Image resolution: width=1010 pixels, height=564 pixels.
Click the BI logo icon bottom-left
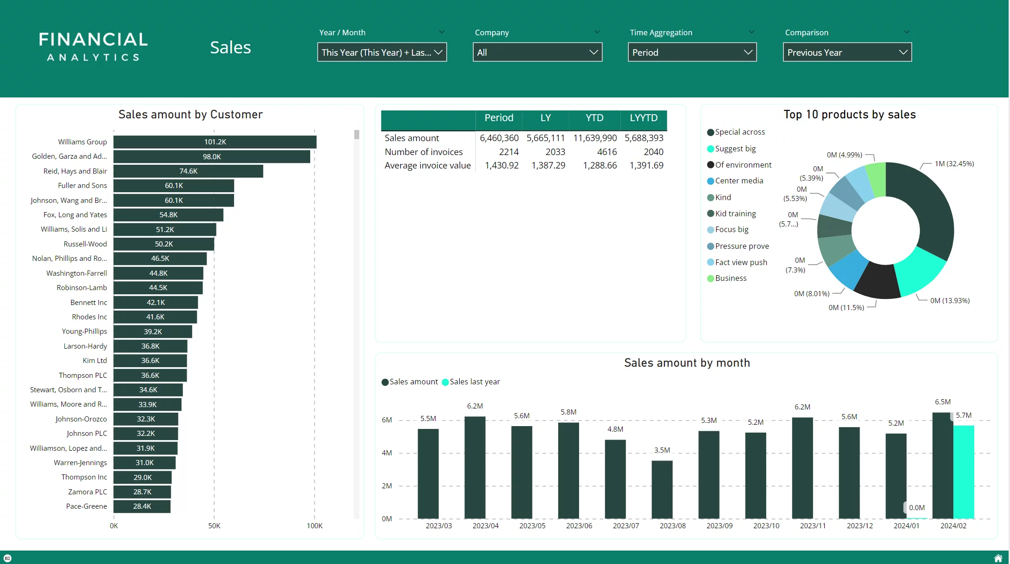pos(7,558)
